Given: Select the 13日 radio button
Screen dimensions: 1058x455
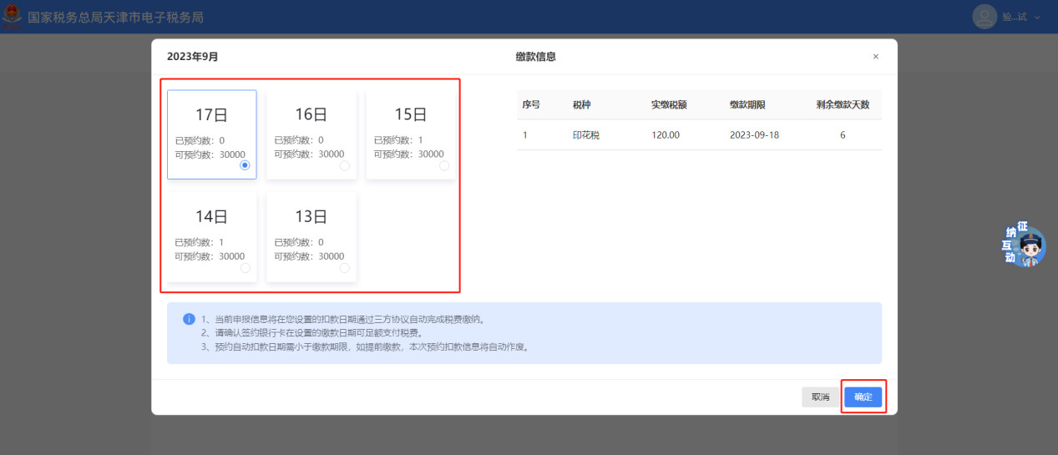Looking at the screenshot, I should tap(344, 268).
